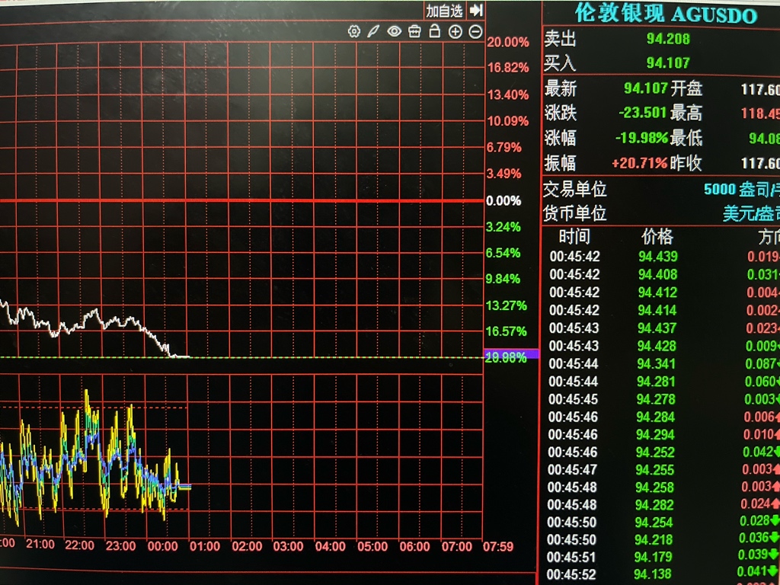Image resolution: width=780 pixels, height=585 pixels.
Task: Click the arrow-to-bar icon beside 加自选
Action: tap(476, 10)
